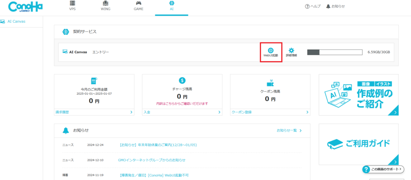
Task: Open the 請求履歴 link
Action: (62, 112)
